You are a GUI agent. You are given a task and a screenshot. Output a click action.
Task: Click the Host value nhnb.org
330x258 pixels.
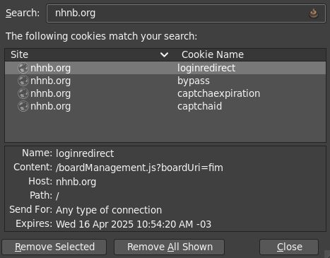(x=76, y=182)
